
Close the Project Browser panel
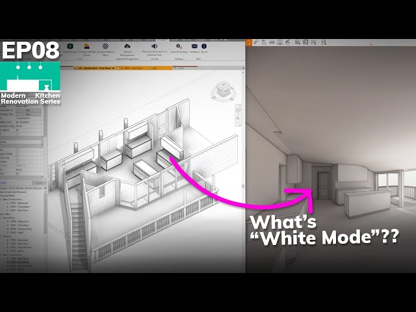pos(45,188)
